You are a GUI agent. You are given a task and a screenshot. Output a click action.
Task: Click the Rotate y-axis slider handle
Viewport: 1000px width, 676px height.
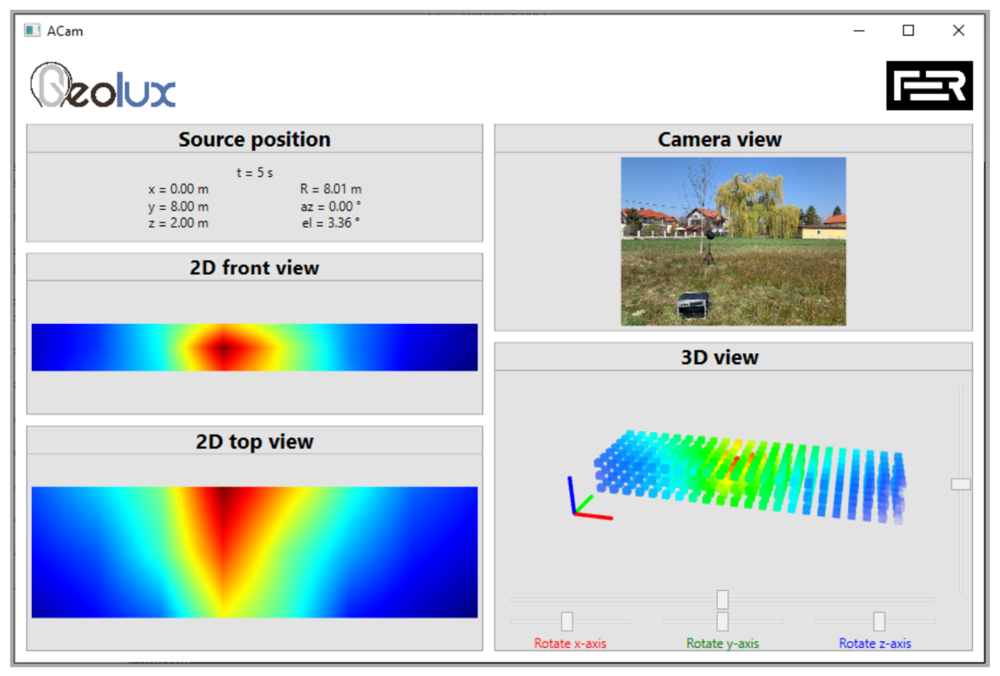pyautogui.click(x=722, y=621)
